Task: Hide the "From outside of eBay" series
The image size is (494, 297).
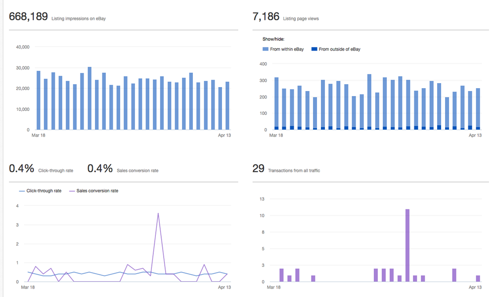Action: click(x=339, y=49)
